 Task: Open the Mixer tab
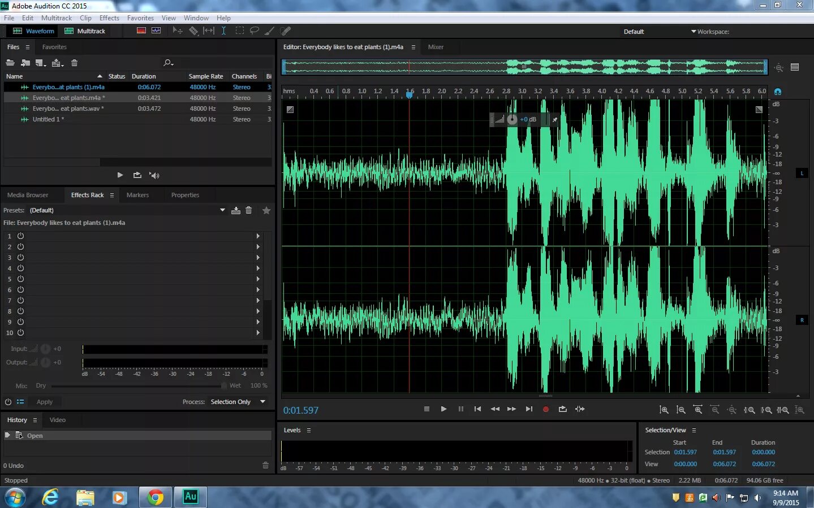pos(436,47)
